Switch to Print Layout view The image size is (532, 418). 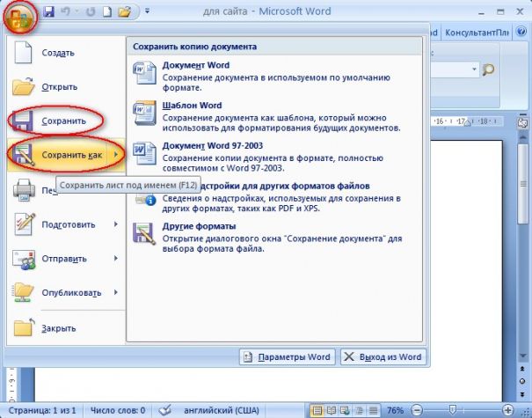317,410
